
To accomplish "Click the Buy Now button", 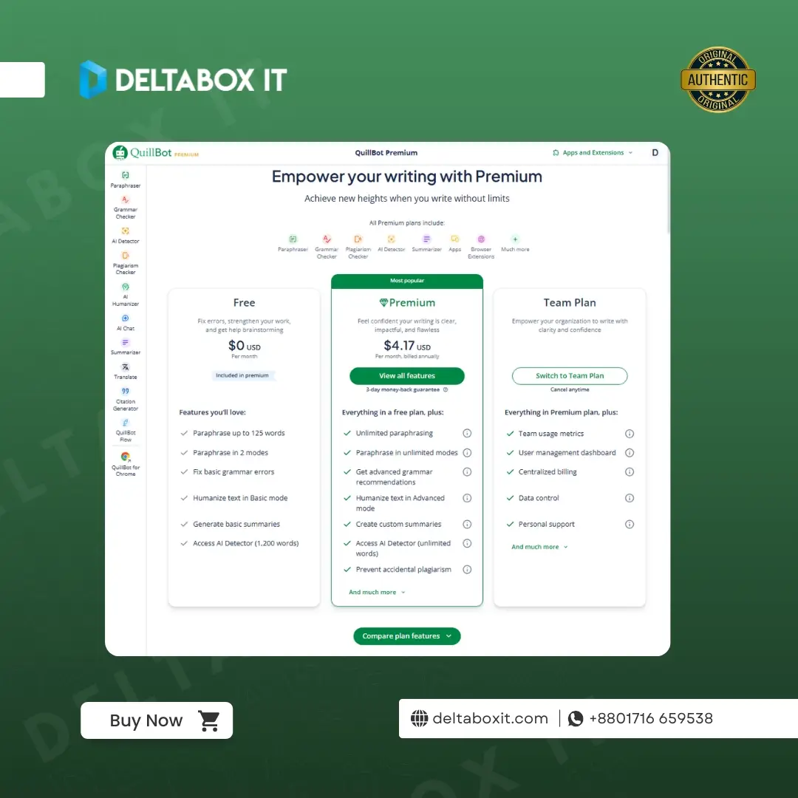I will click(x=157, y=720).
